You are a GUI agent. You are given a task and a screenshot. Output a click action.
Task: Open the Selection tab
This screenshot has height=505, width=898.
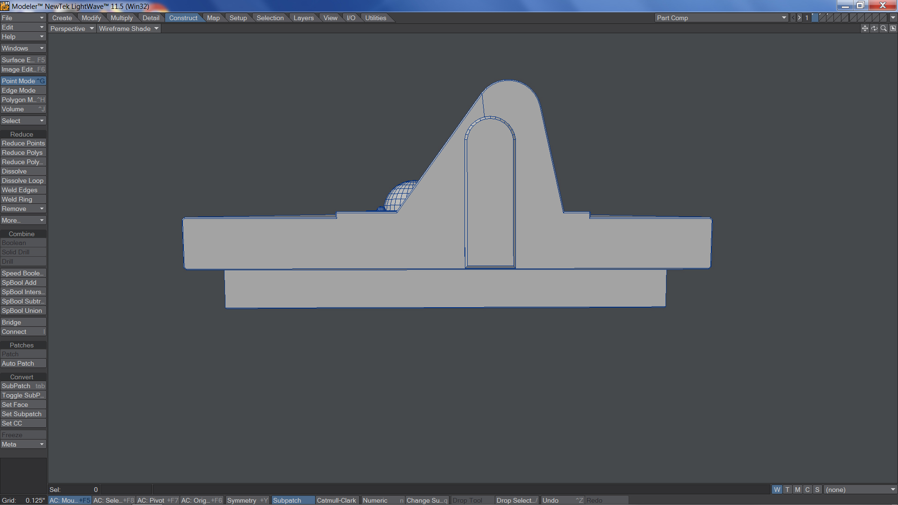(x=270, y=18)
